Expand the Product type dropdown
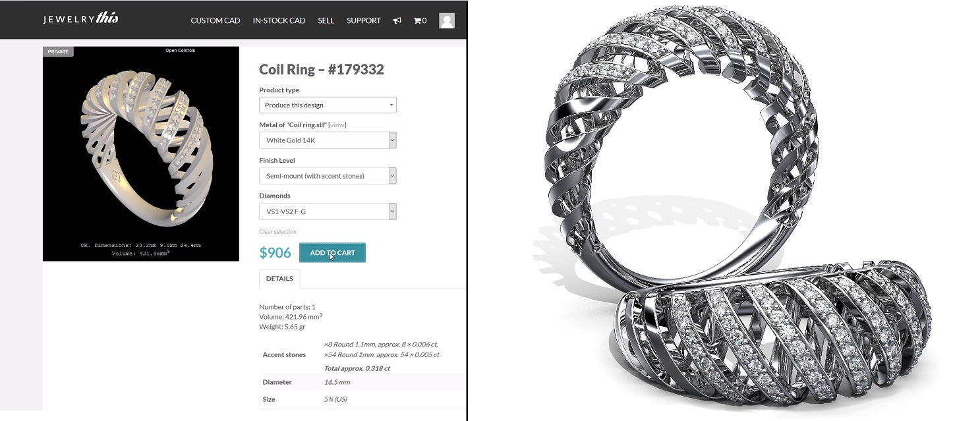Screen dimensions: 953x421 [328, 105]
